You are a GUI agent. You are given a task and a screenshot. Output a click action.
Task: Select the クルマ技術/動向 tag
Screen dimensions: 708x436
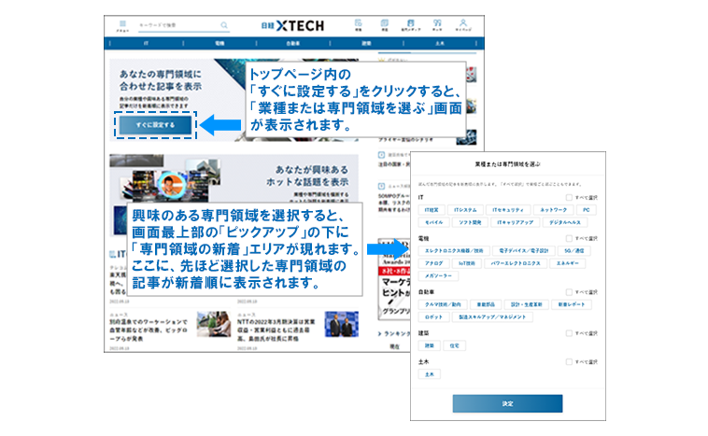pos(443,304)
